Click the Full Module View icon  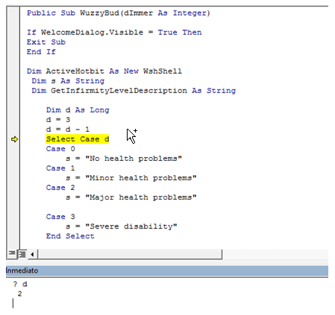[x=22, y=254]
